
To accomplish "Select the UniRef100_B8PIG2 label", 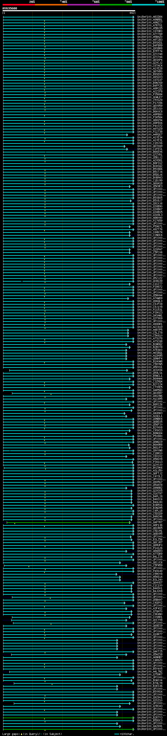I will click(x=150, y=163).
